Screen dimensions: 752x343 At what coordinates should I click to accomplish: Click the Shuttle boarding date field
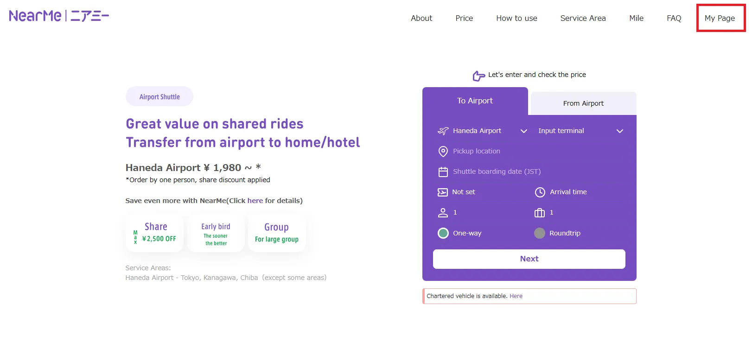click(x=497, y=171)
